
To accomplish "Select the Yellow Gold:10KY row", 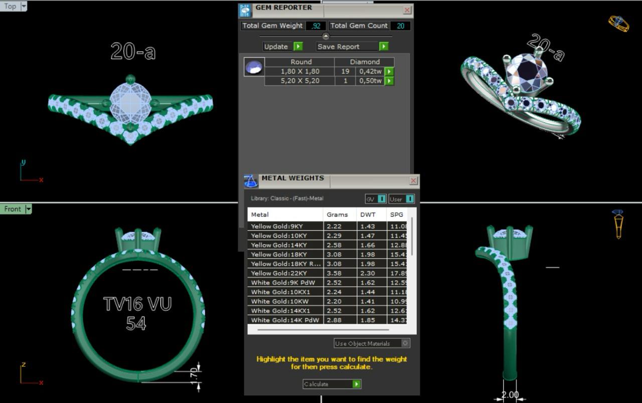I will tap(327, 236).
